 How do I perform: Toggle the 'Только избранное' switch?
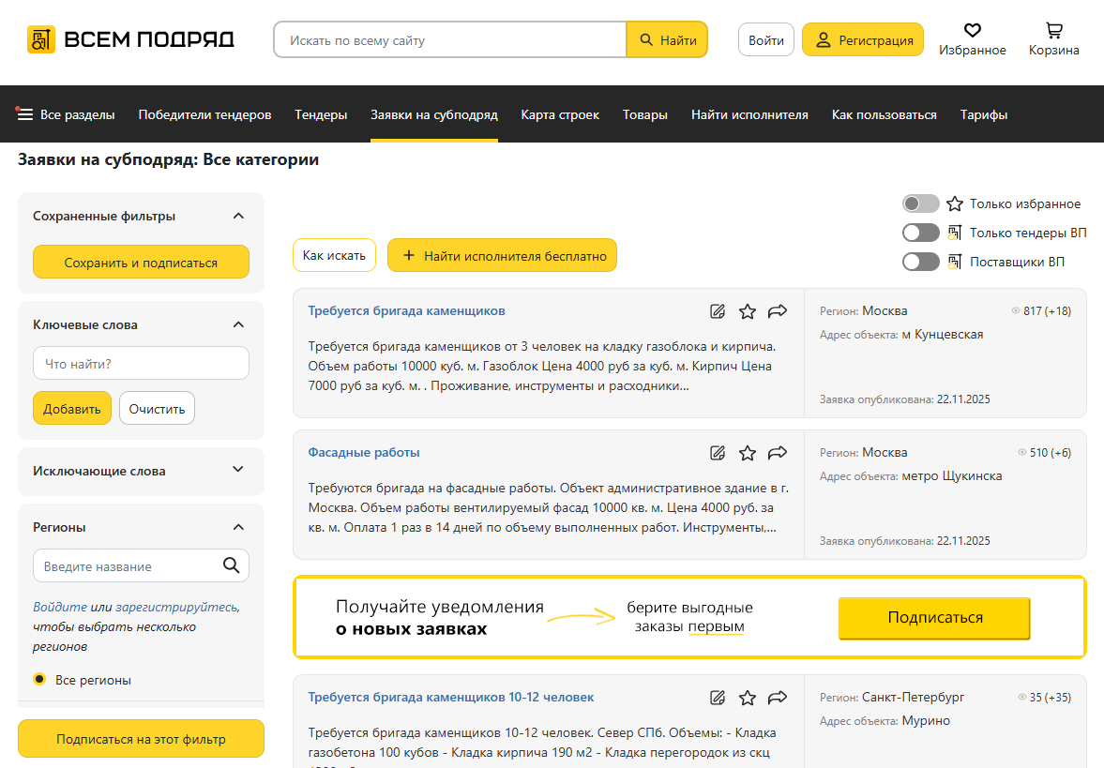[x=920, y=203]
